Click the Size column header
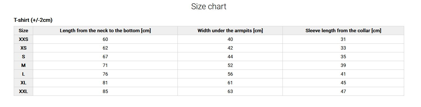 (x=23, y=31)
